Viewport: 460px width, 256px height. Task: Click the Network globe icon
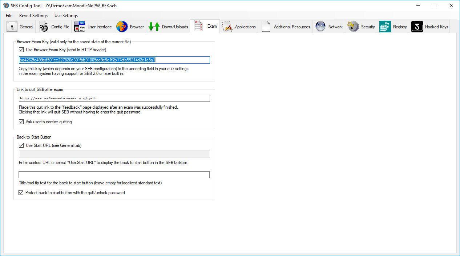pos(320,27)
